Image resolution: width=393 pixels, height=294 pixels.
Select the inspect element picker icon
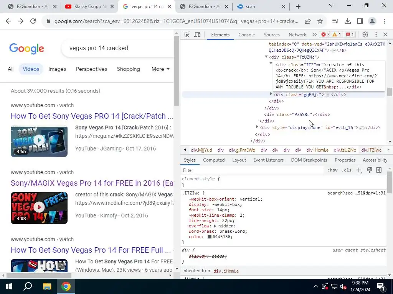click(x=187, y=34)
